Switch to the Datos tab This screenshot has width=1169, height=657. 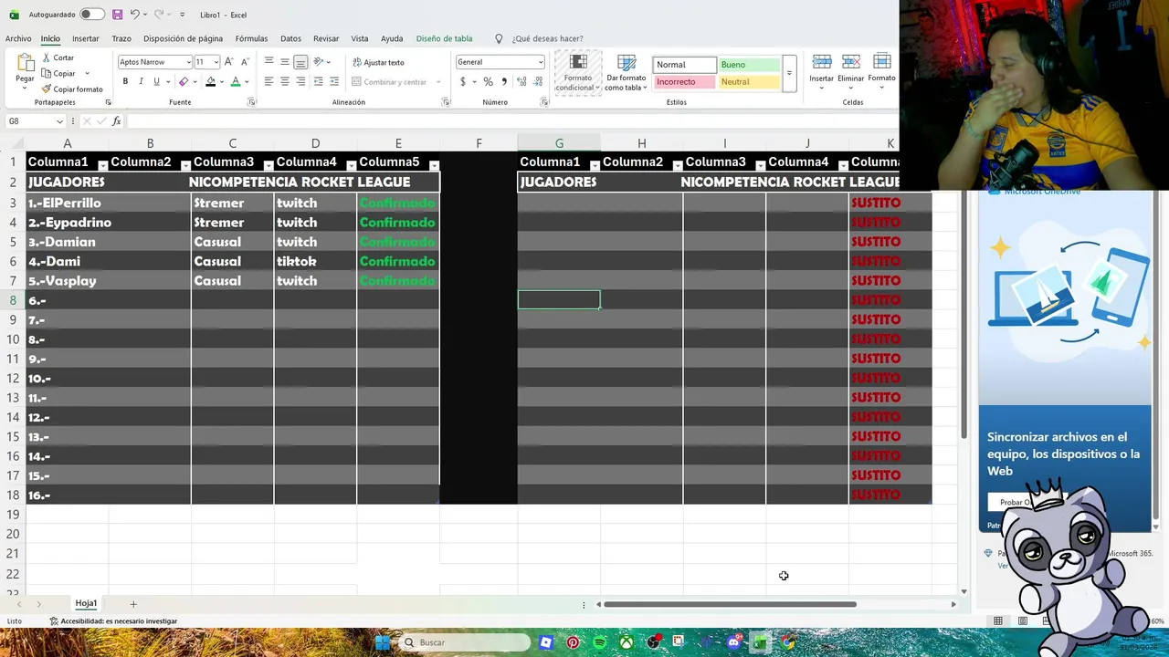(x=290, y=38)
